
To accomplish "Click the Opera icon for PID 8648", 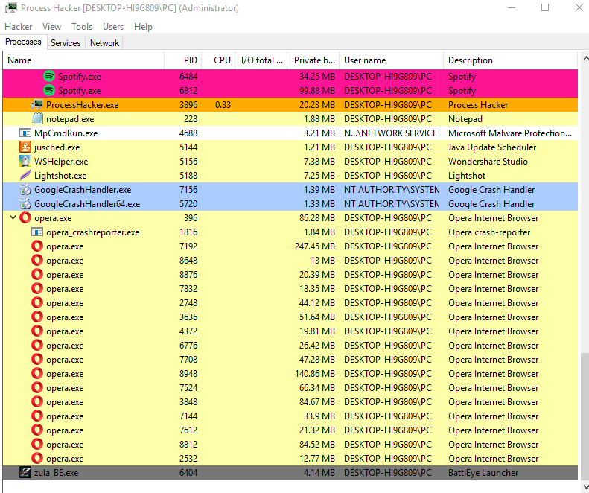I will pos(37,261).
